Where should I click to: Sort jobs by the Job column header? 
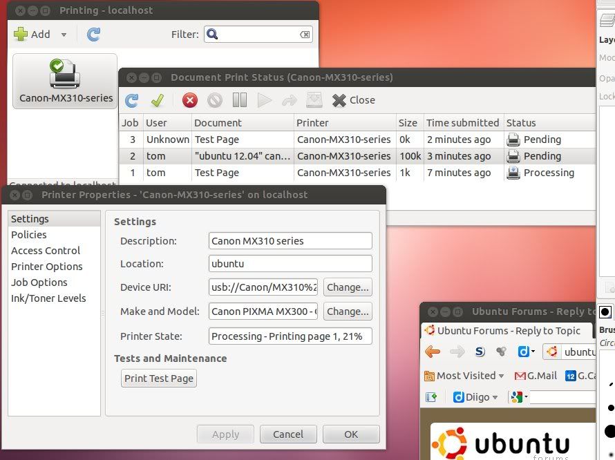point(131,123)
